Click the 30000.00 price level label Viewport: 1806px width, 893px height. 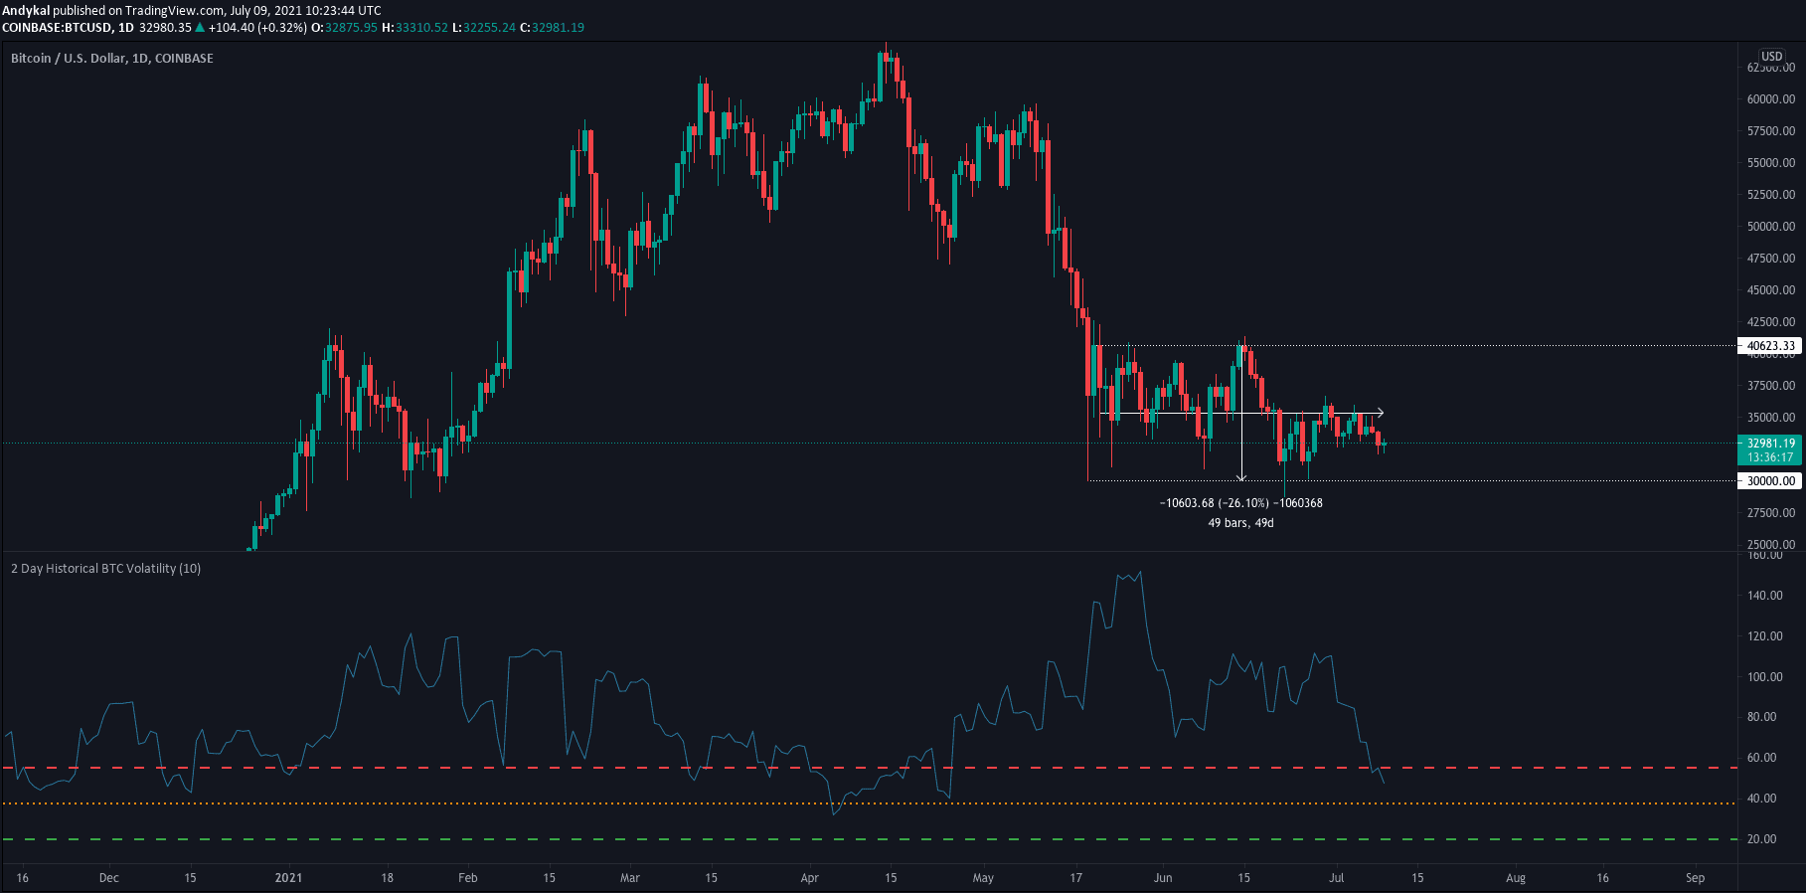click(1770, 481)
